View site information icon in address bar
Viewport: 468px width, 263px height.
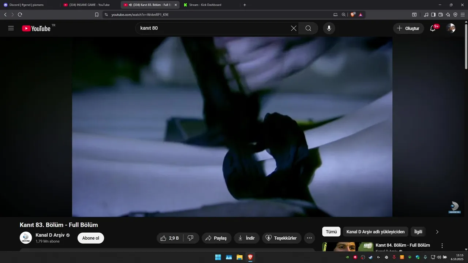[x=106, y=15]
